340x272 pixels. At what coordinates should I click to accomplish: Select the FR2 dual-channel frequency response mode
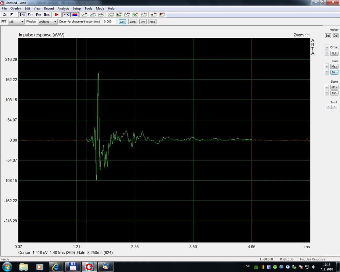click(30, 15)
